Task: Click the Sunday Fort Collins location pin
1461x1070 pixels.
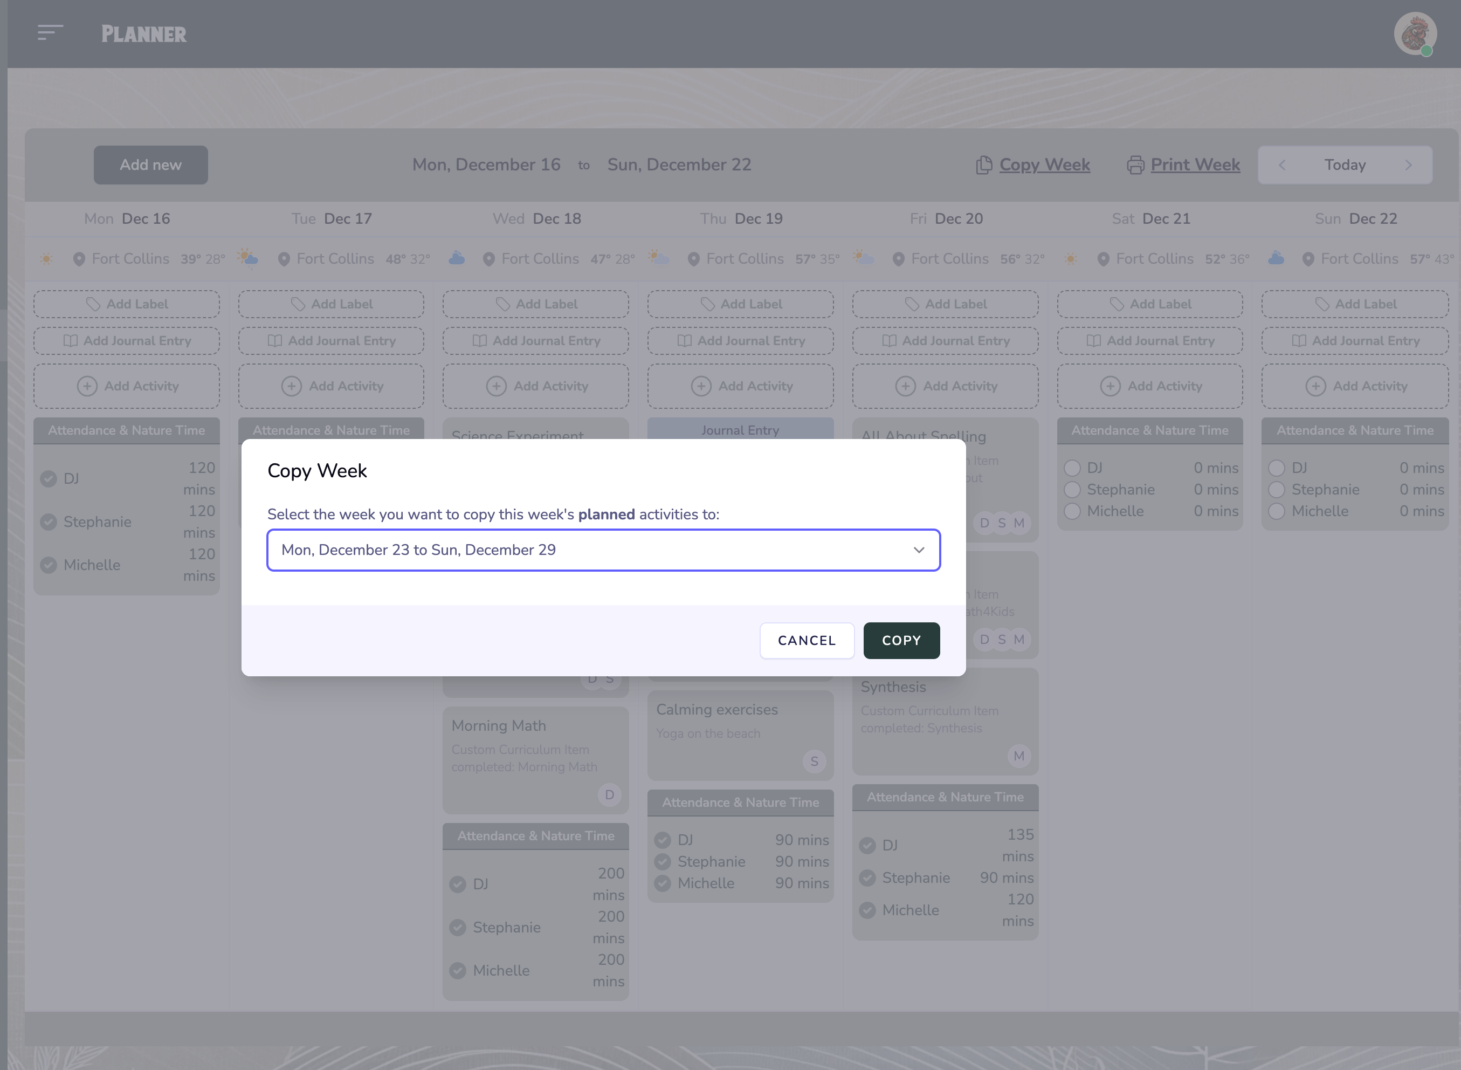Action: [1308, 259]
